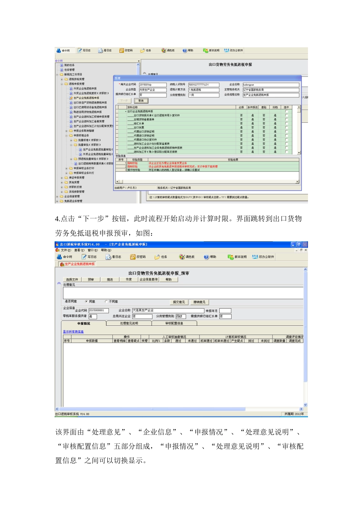This screenshot has width=363, height=514.
Task: Open 显示所有表信息 link
Action: (73, 332)
